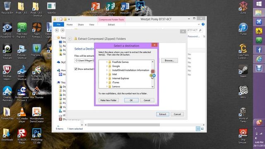Open the File tab in Explorer
The image size is (265, 149).
pyautogui.click(x=58, y=24)
